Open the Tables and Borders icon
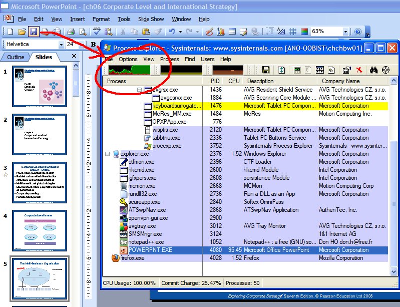The height and width of the screenshot is (307, 400). coord(244,32)
